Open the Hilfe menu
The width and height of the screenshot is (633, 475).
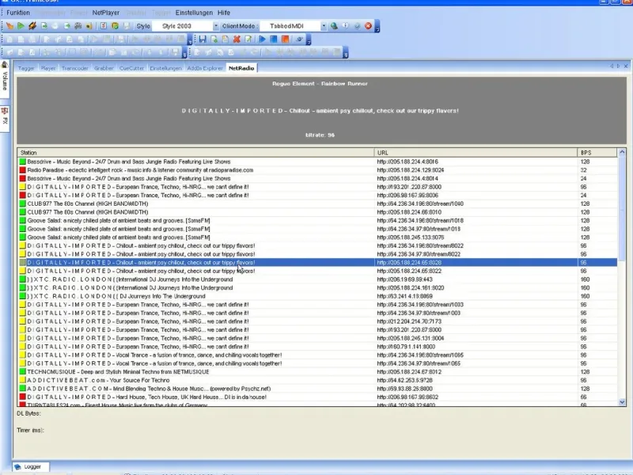click(224, 13)
